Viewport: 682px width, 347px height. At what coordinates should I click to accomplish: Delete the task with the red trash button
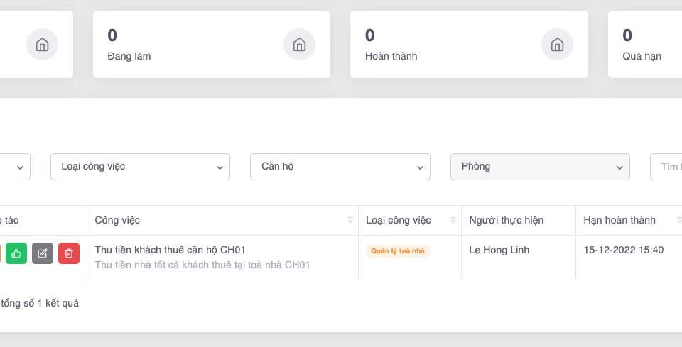coord(69,253)
